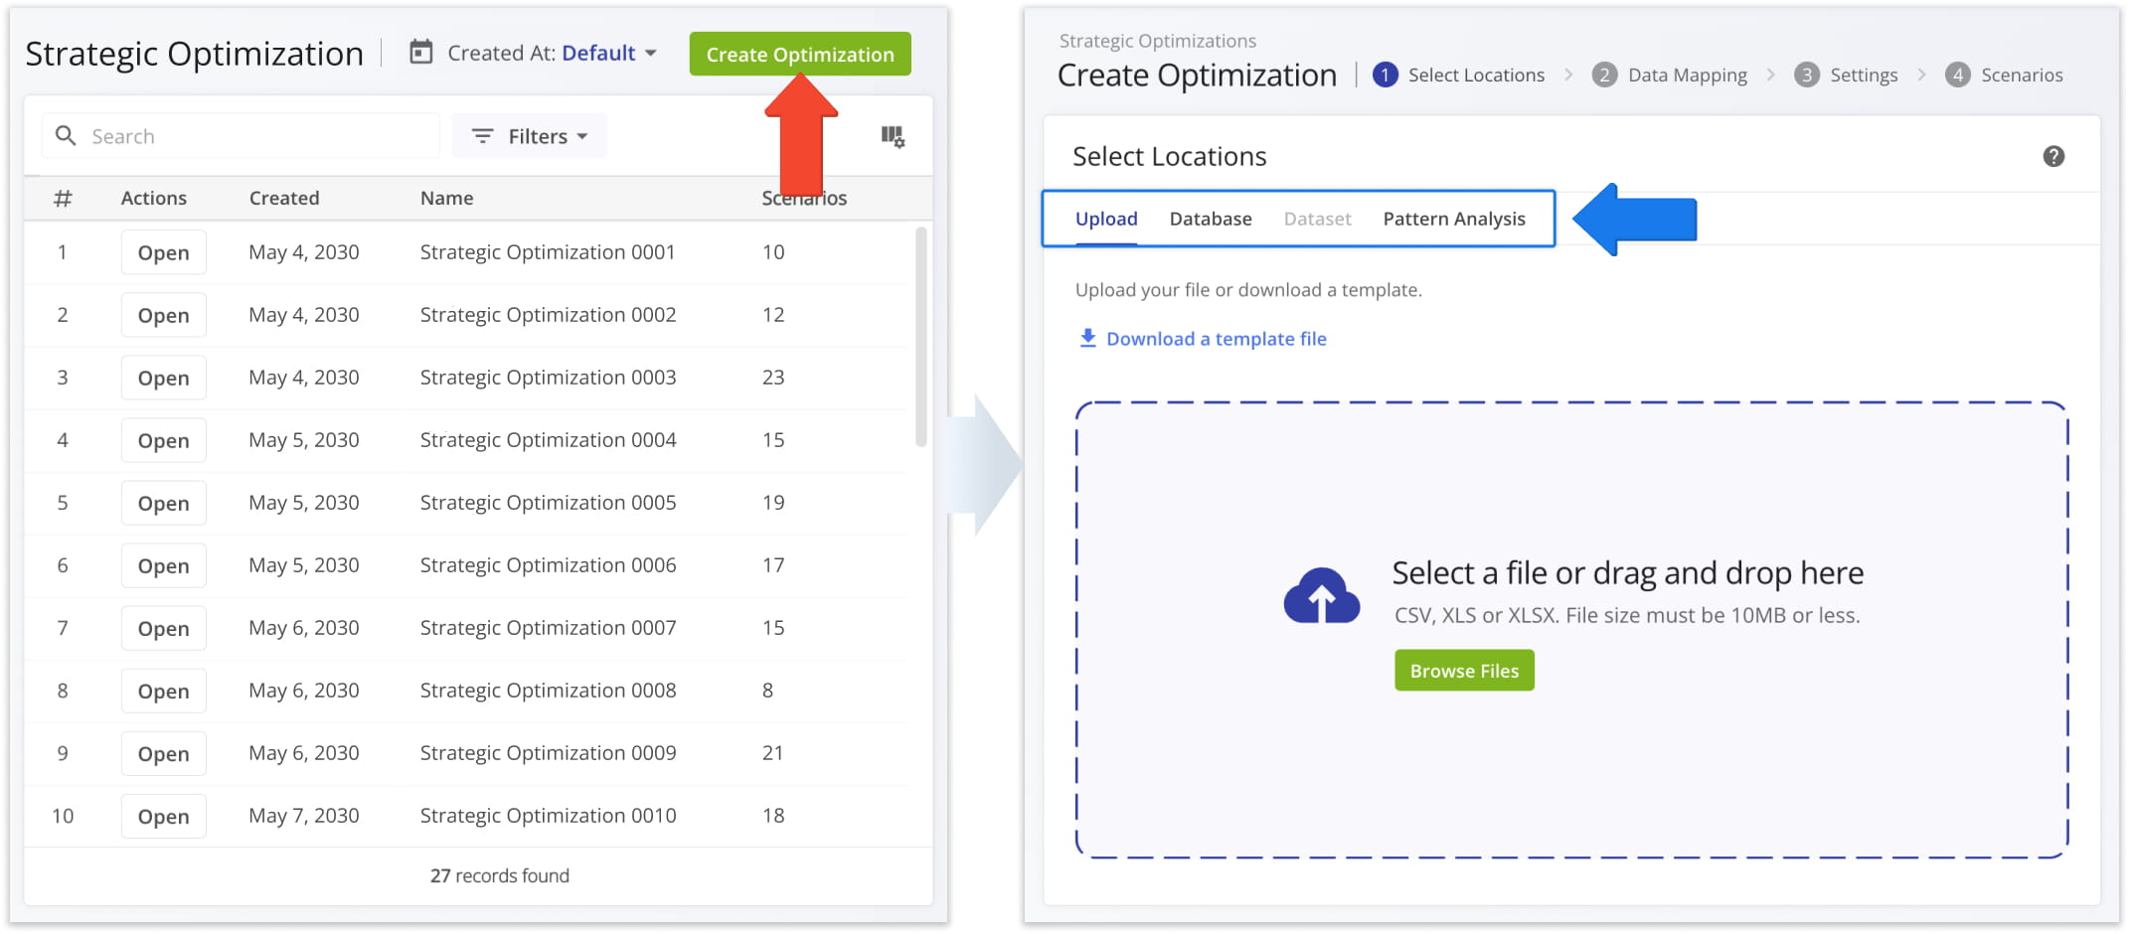
Task: Open Strategic Optimization 0005 row
Action: pos(163,503)
